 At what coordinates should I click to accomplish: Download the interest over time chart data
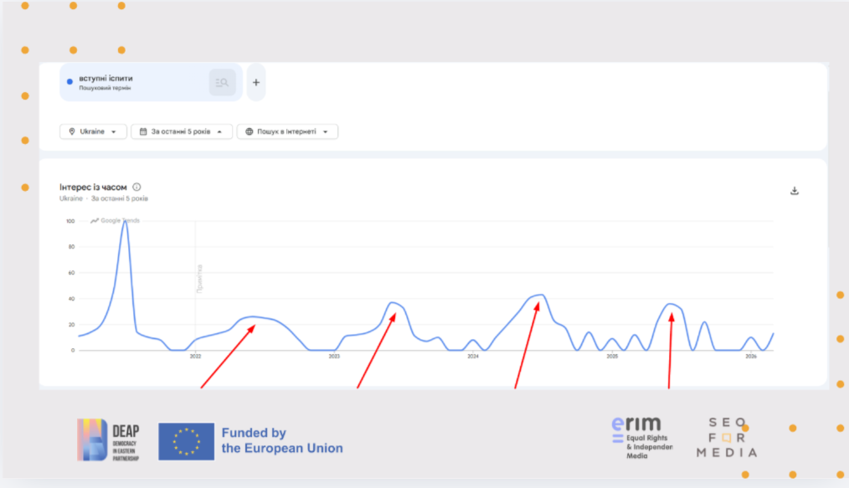[x=795, y=191]
